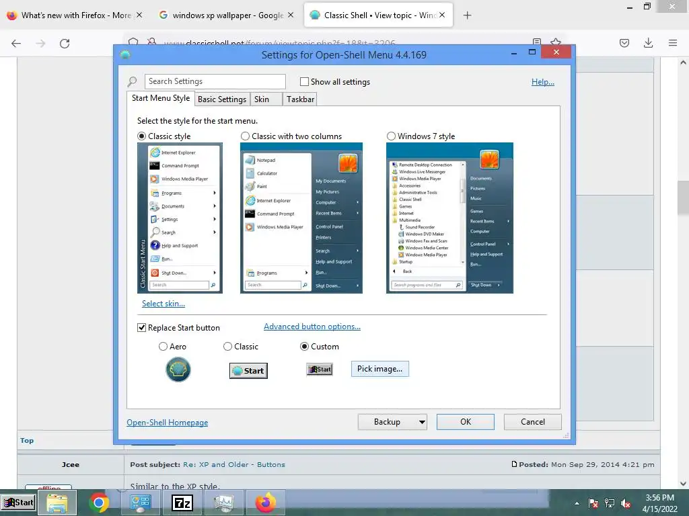Open the Help link

543,81
